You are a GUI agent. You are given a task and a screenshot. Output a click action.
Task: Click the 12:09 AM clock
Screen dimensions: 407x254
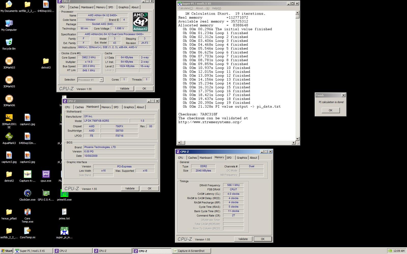(x=399, y=251)
